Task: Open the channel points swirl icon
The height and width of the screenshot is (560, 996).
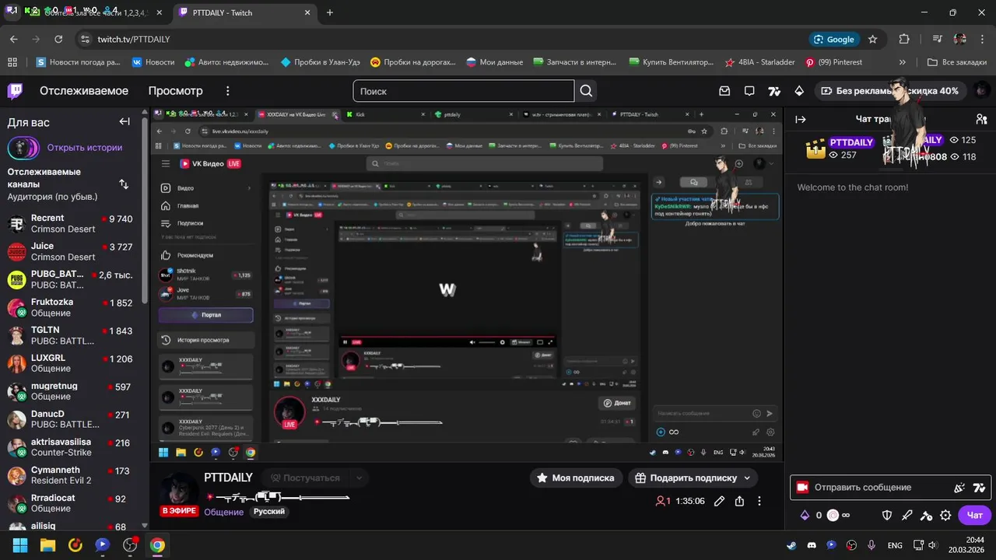Action: pyautogui.click(x=833, y=515)
